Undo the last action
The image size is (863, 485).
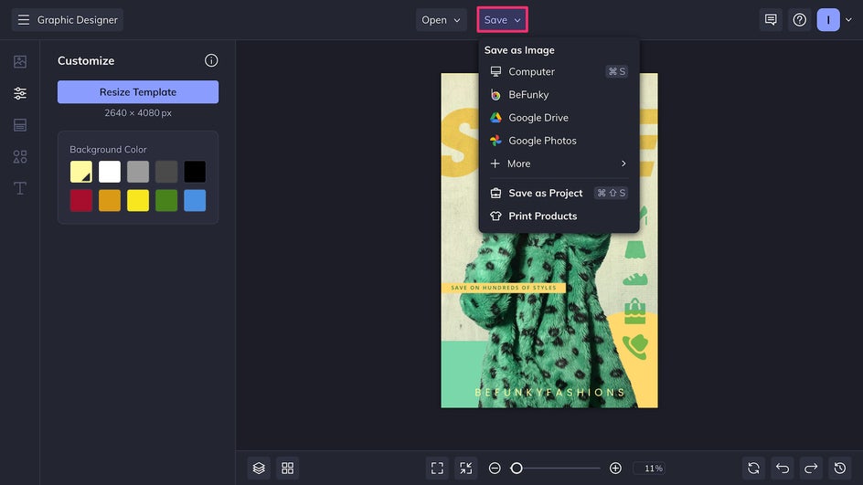pyautogui.click(x=783, y=468)
